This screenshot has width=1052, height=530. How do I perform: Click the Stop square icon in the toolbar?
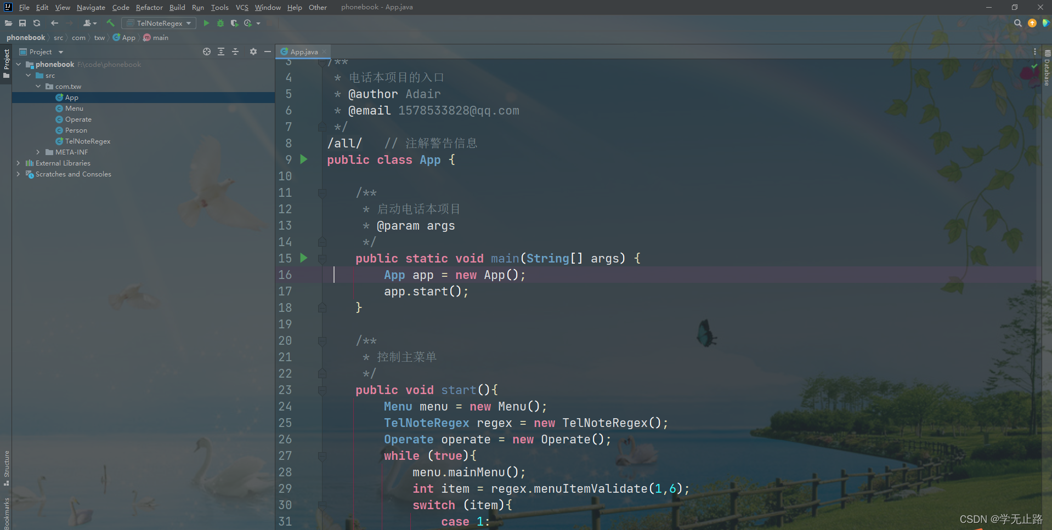pos(270,23)
